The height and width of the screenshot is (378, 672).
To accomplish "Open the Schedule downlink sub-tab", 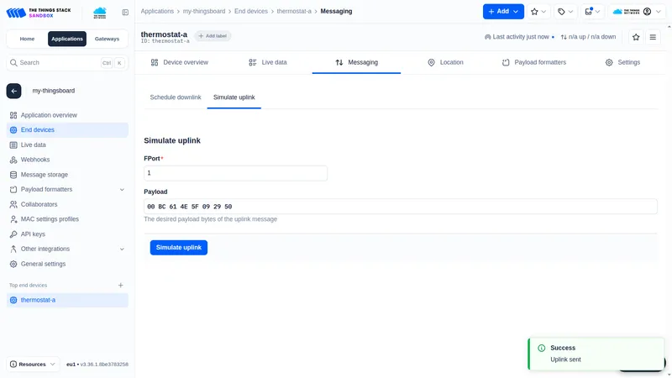I will point(176,97).
